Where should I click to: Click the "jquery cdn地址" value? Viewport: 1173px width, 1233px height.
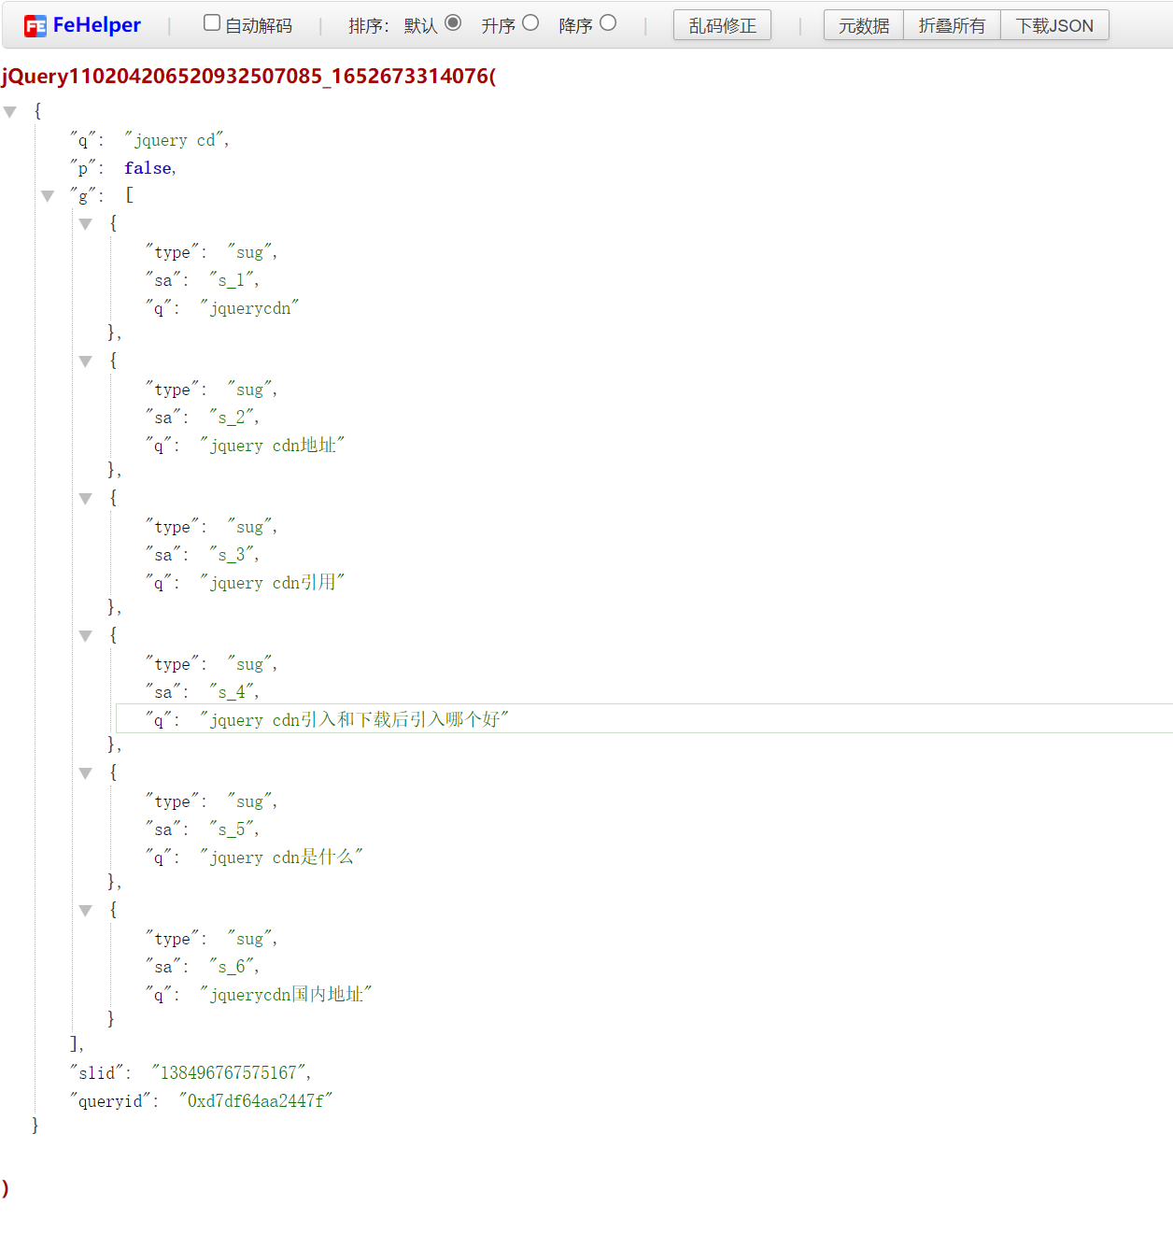point(272,446)
